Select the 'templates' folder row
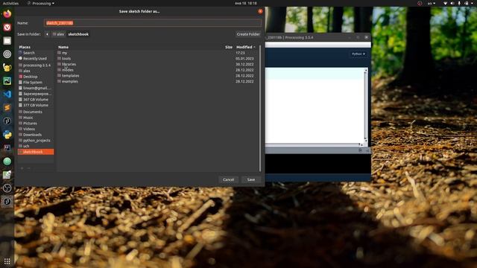Screen dimensions: 477x268 point(157,76)
